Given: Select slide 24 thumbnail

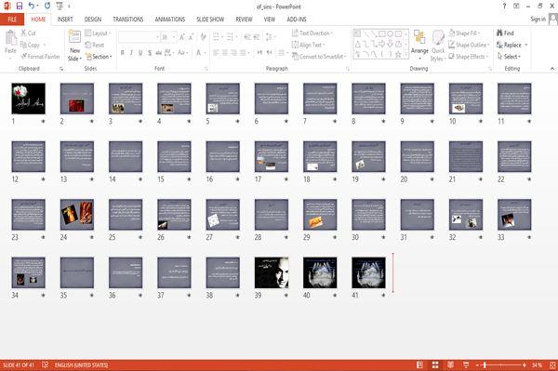Looking at the screenshot, I should point(77,215).
